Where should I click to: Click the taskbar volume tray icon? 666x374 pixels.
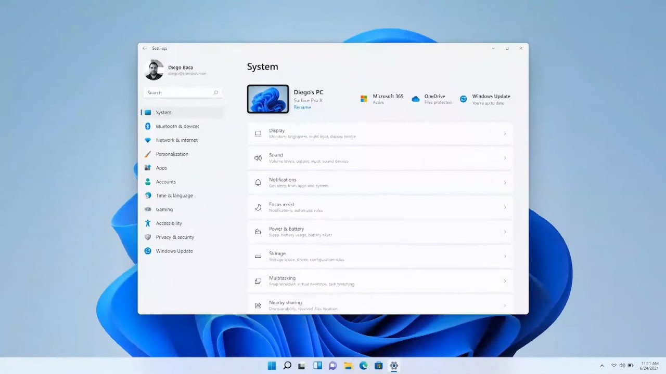click(x=622, y=366)
